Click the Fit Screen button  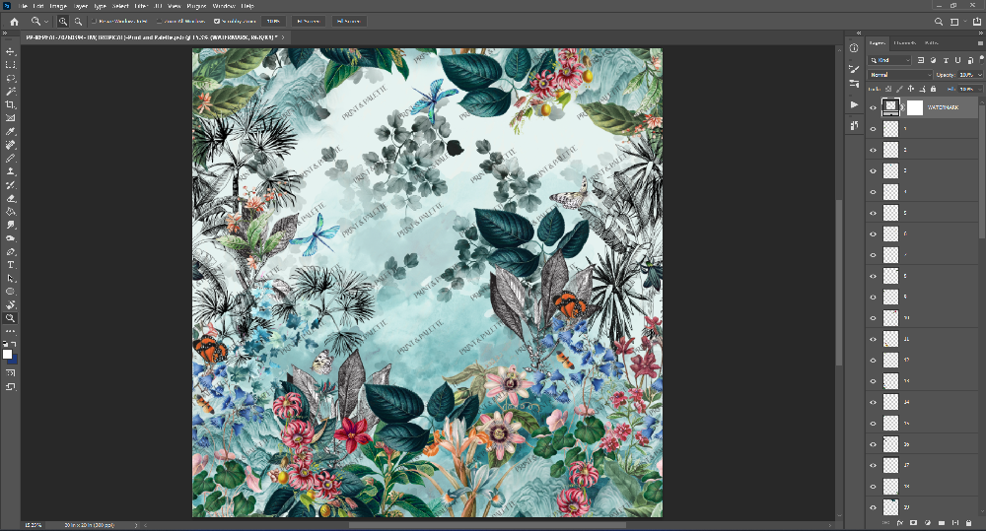tap(308, 22)
